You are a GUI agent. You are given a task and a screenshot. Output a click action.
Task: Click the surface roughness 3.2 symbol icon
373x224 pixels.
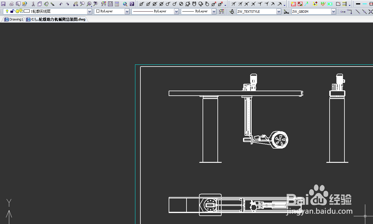click(323, 4)
